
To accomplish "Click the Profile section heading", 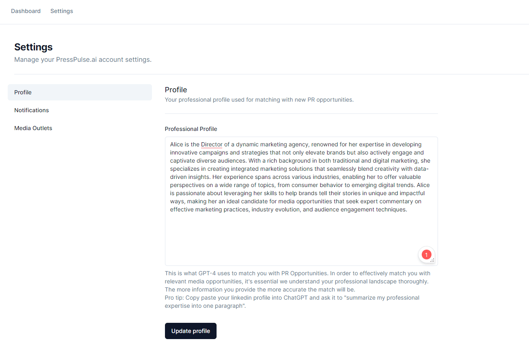I will click(x=176, y=90).
